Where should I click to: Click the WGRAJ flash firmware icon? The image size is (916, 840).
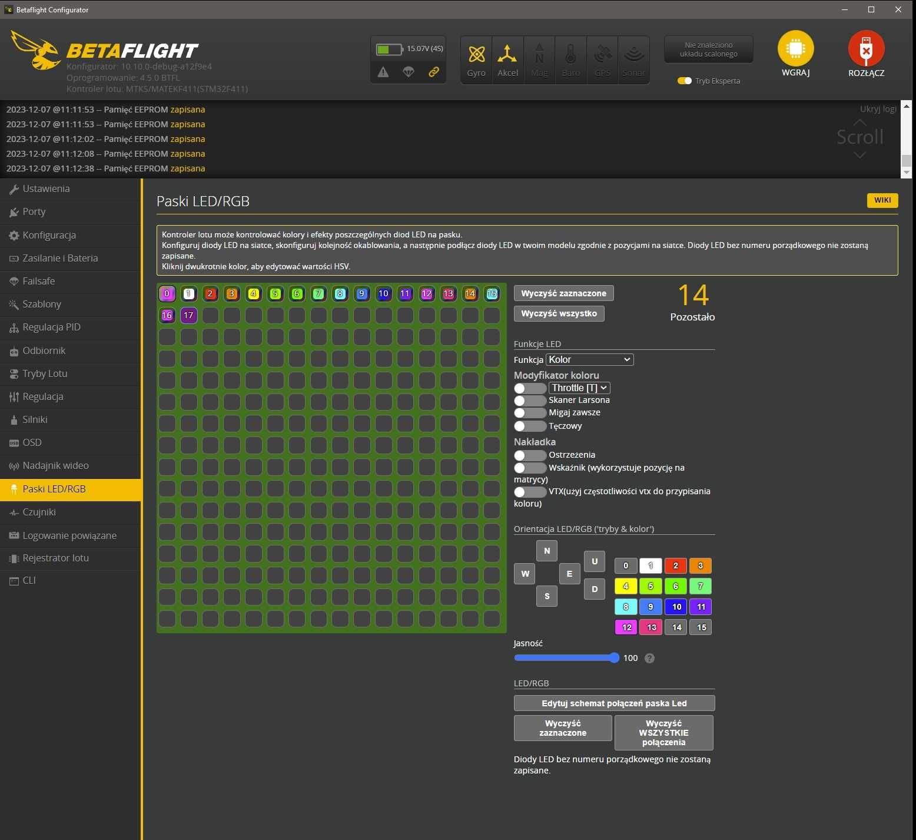click(x=795, y=48)
